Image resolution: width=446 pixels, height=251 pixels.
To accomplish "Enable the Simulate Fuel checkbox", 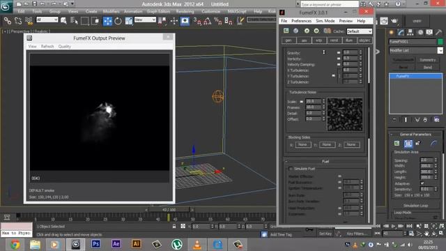I will pyautogui.click(x=291, y=169).
